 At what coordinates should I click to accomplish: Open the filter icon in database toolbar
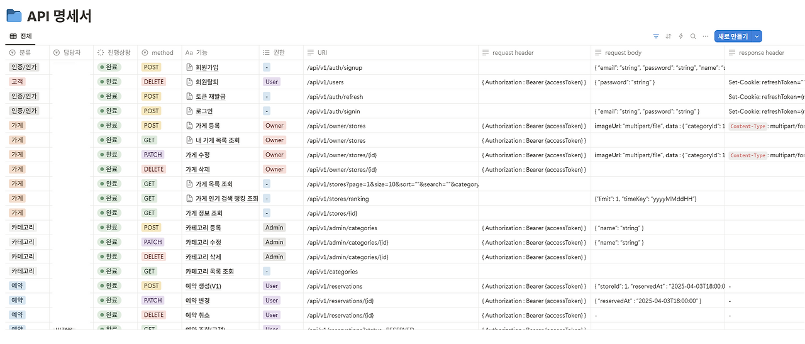[x=656, y=36]
